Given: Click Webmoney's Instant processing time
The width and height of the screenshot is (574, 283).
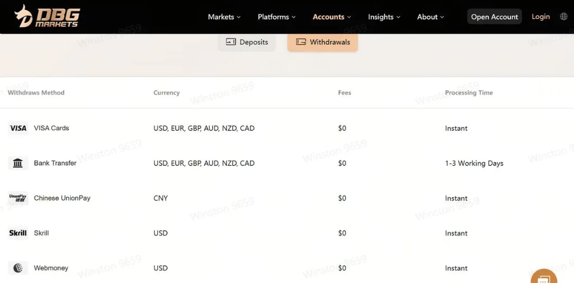Looking at the screenshot, I should (x=456, y=268).
